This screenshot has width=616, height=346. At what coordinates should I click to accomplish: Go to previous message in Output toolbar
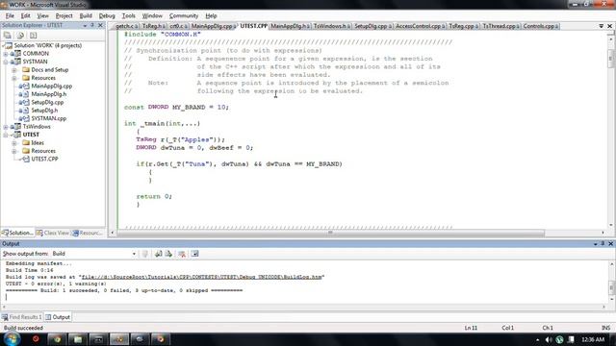pyautogui.click(x=158, y=254)
